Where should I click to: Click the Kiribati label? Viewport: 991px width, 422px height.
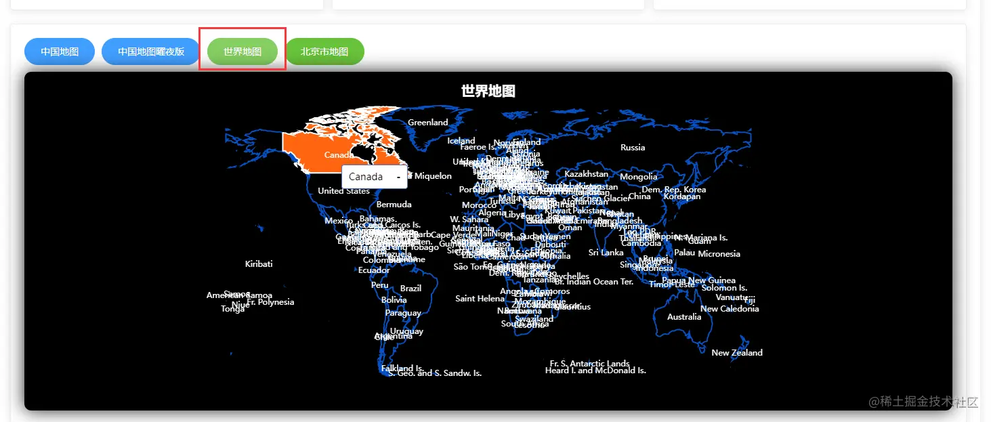259,264
